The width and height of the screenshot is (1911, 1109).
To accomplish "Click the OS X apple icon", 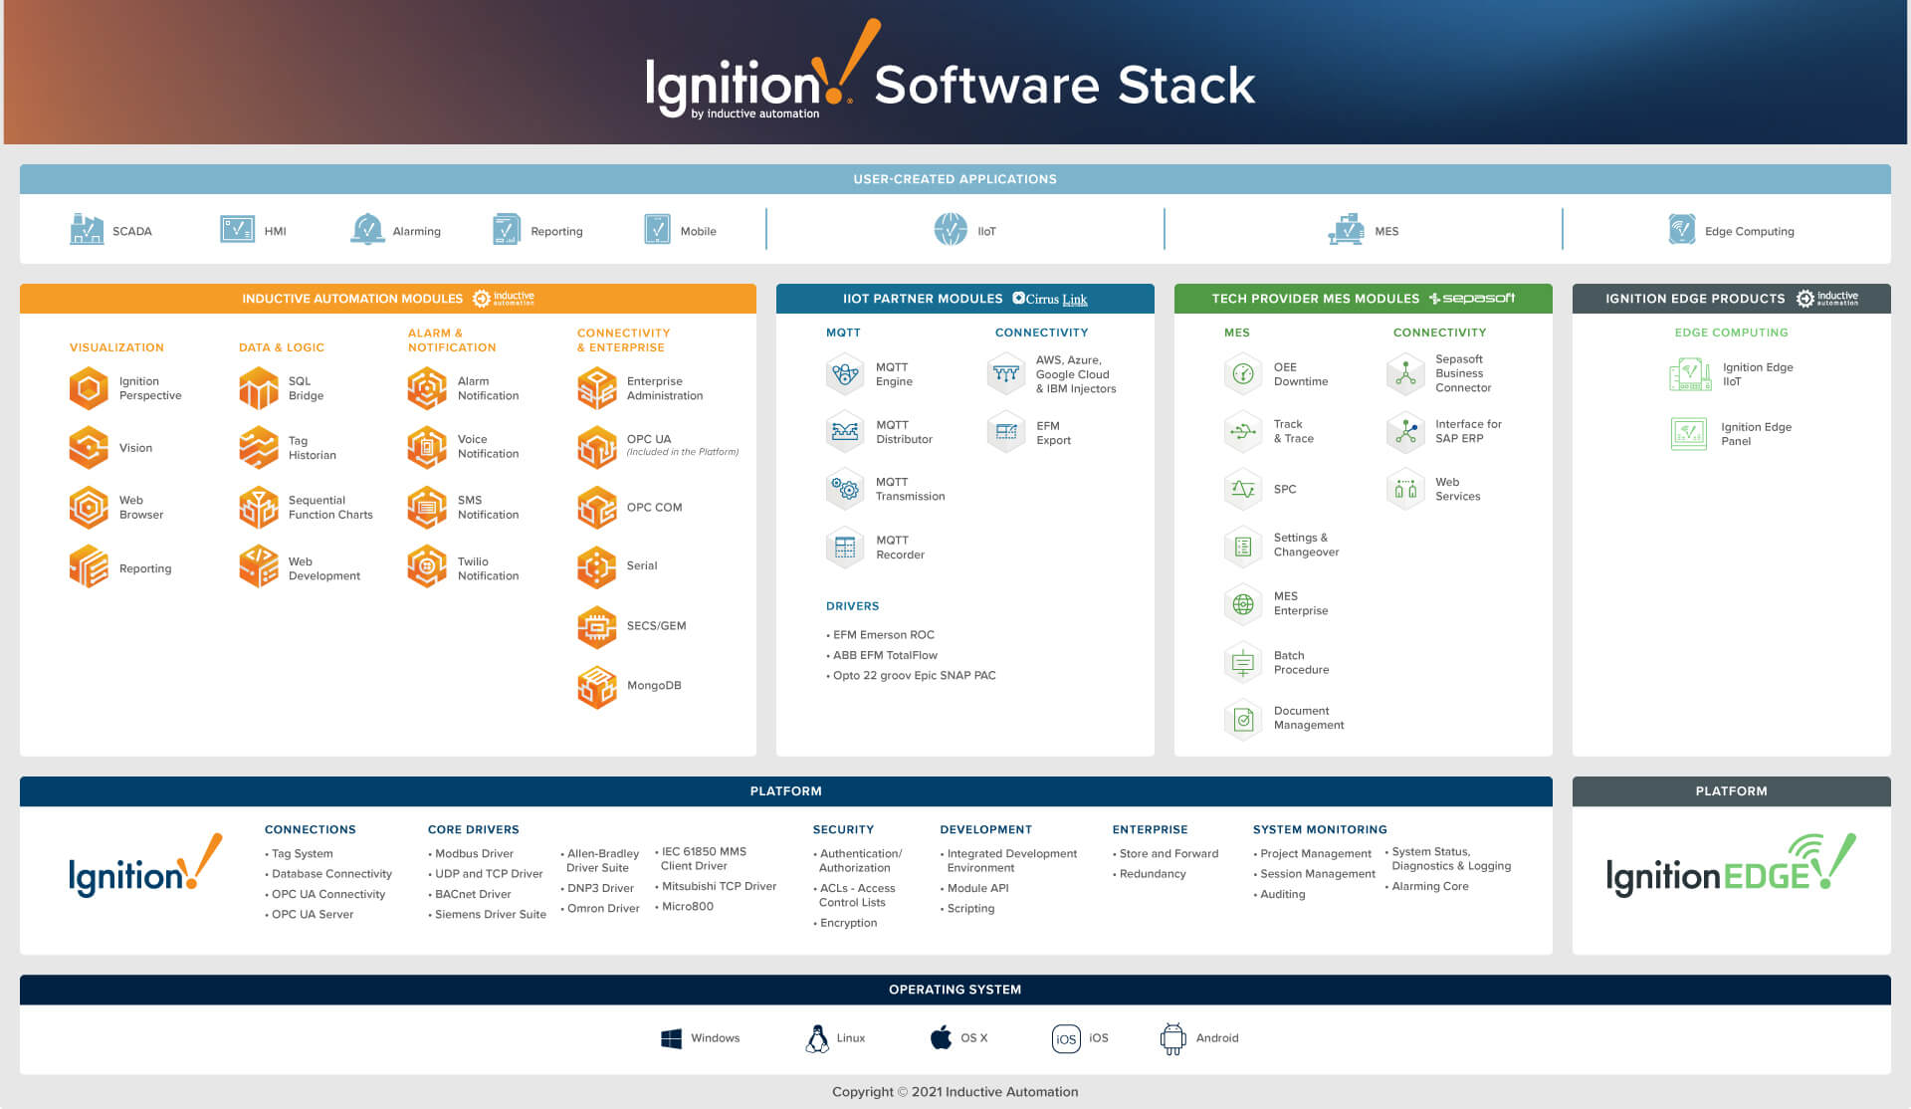I will pyautogui.click(x=941, y=1037).
